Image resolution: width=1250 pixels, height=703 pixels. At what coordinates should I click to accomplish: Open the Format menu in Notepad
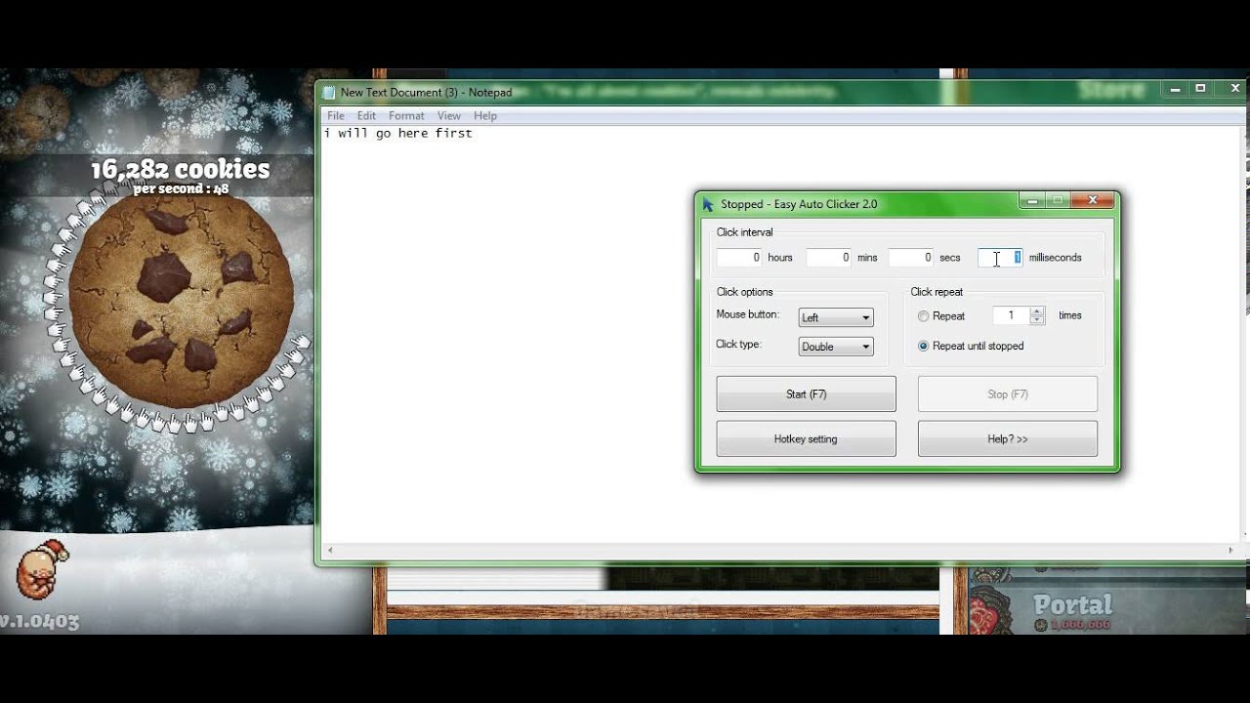(406, 115)
